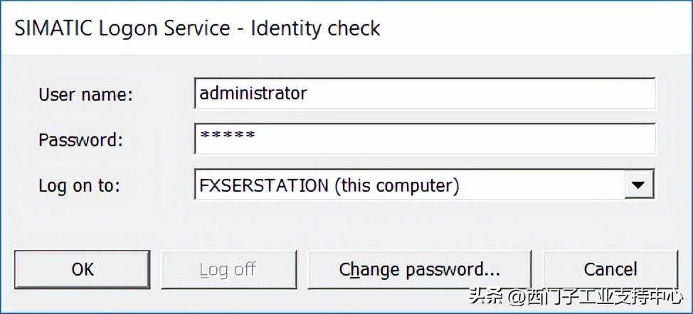Click the "Log on to:" label
The image size is (693, 314).
tap(79, 186)
